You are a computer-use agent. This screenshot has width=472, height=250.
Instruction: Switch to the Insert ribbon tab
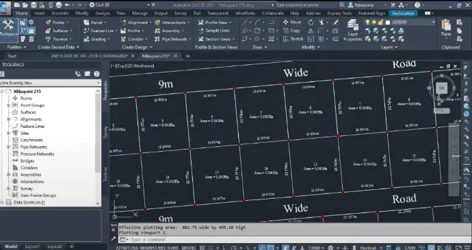coord(40,13)
